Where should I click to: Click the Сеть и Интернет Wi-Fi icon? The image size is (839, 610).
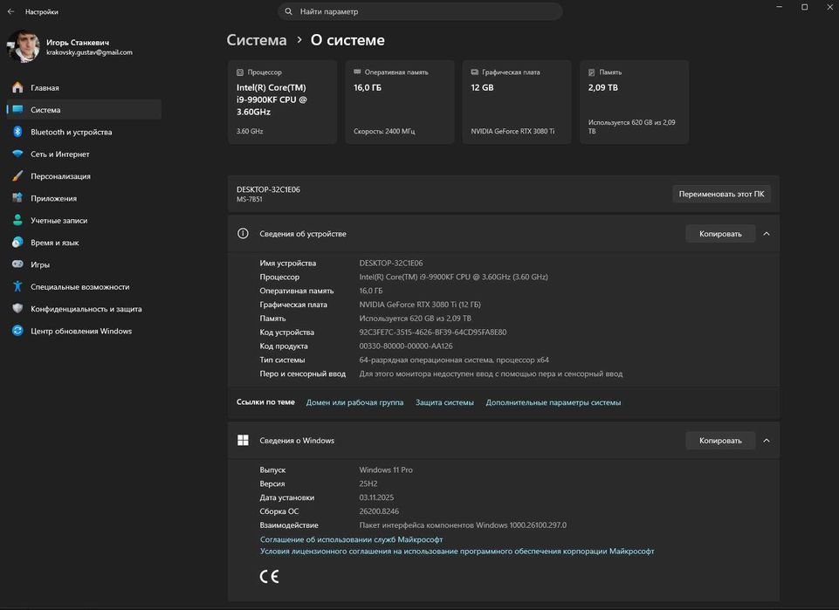(x=17, y=154)
